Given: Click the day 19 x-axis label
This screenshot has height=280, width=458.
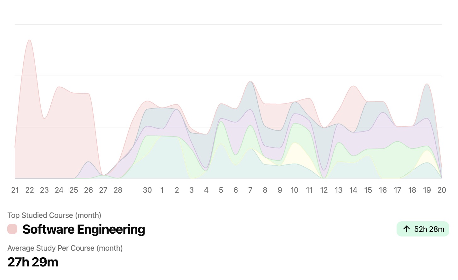Looking at the screenshot, I should coord(427,190).
